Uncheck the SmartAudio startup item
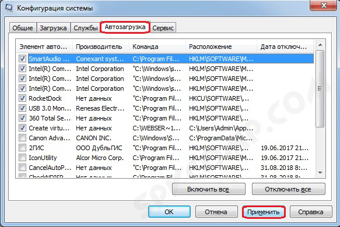This screenshot has height=227, width=340. tap(22, 58)
